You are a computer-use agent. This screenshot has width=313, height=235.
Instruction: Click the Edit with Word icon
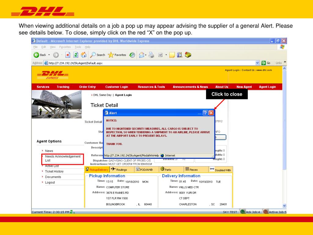click(x=160, y=55)
